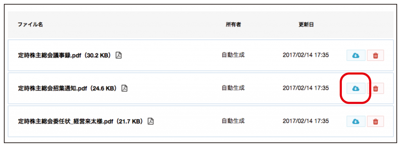The width and height of the screenshot is (401, 147).
Task: Delete 定時株主総会議事録.pdf using trash icon
Action: tap(376, 55)
